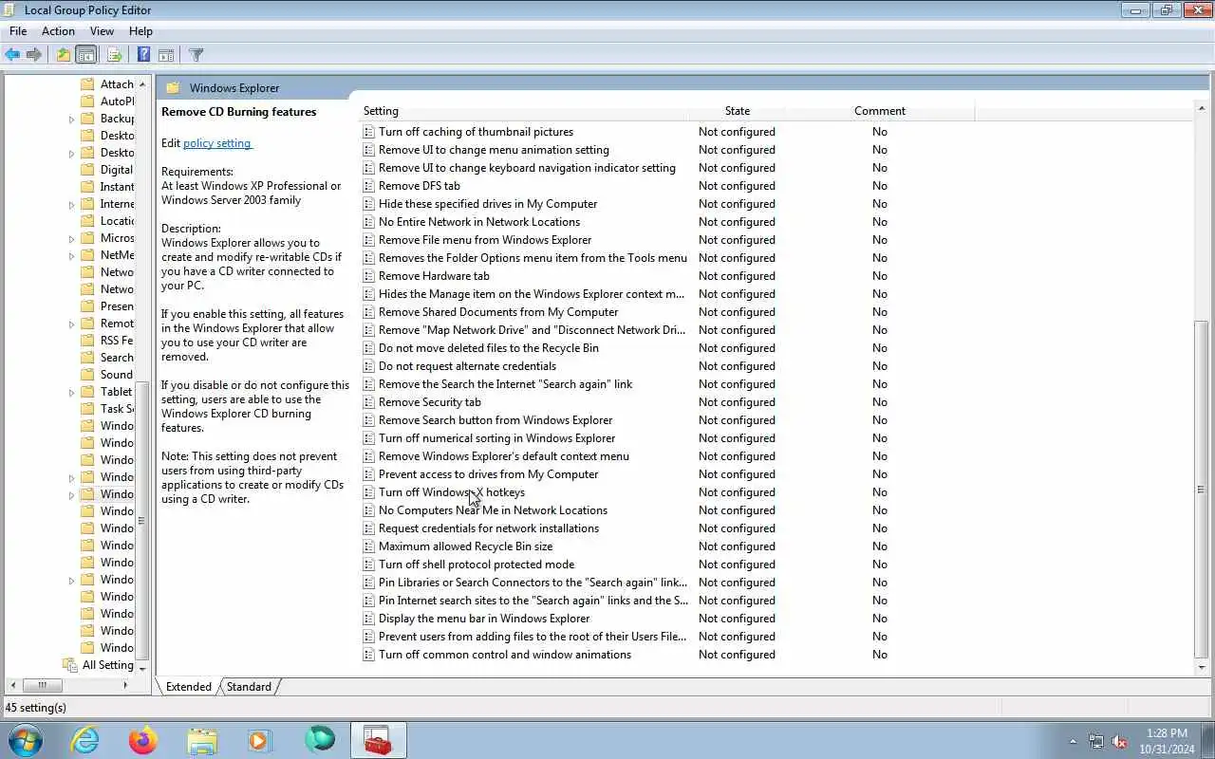Open the Windows Start orb
The width and height of the screenshot is (1215, 759).
(24, 740)
